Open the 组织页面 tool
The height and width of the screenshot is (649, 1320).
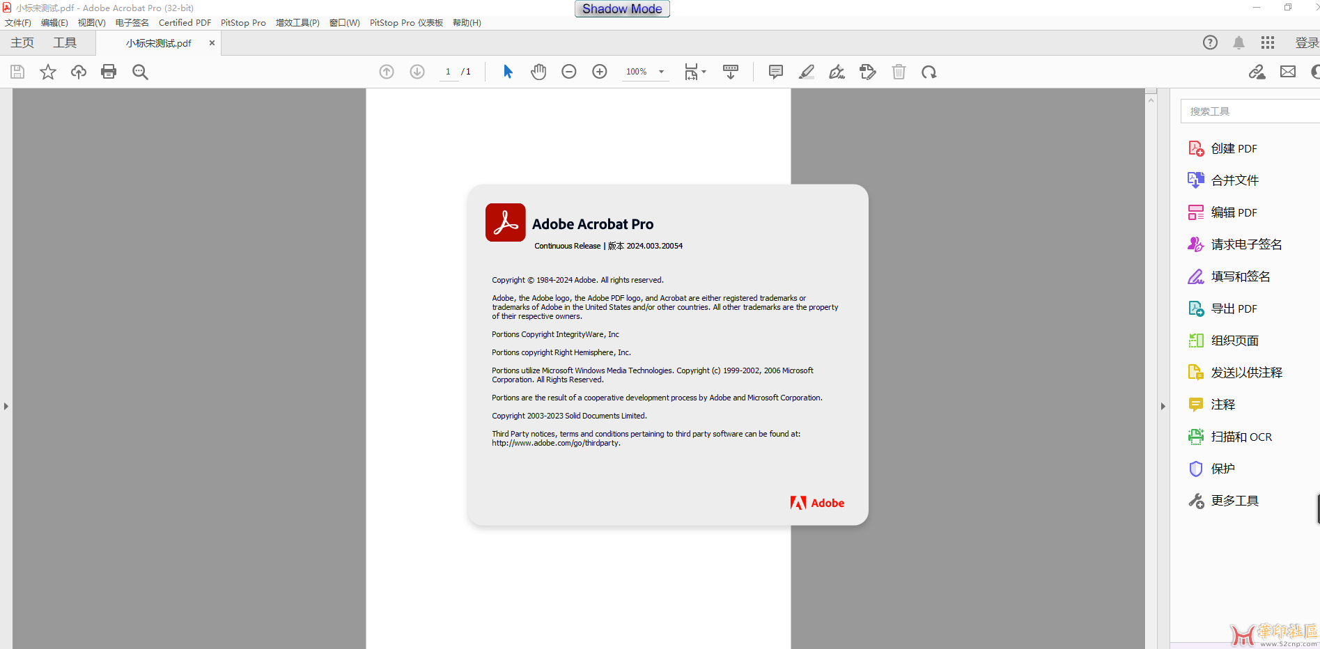click(x=1223, y=341)
